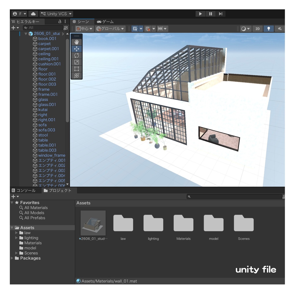Switch to the コンソール tab
295x295 pixels.
[24, 190]
